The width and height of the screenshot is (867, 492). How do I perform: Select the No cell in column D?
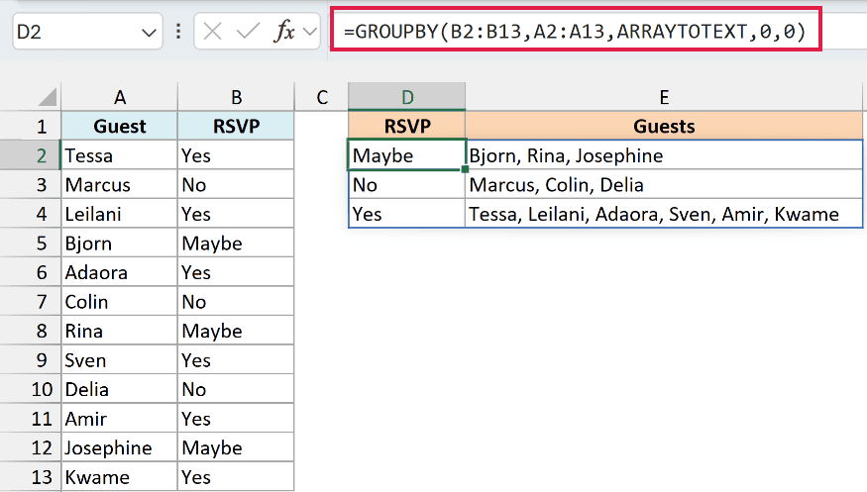pyautogui.click(x=407, y=184)
